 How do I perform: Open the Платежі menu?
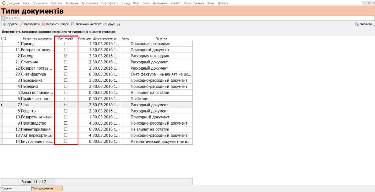pos(56,3)
